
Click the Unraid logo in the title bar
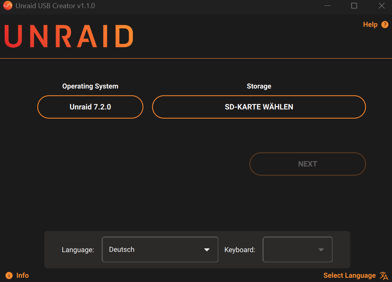(8, 6)
